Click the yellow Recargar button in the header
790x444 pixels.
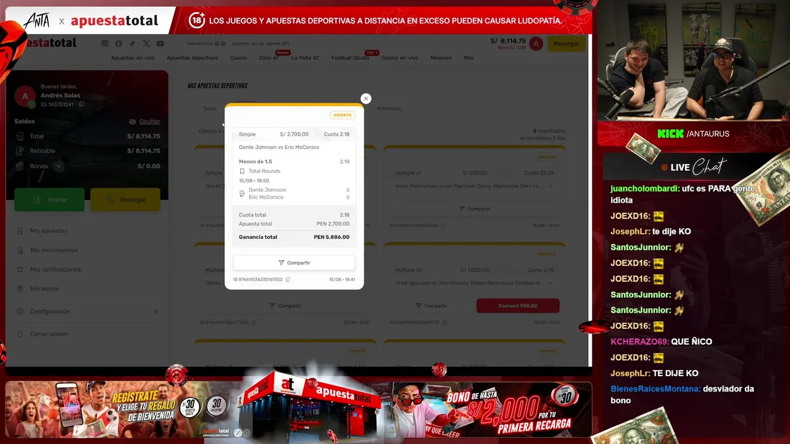(x=566, y=44)
